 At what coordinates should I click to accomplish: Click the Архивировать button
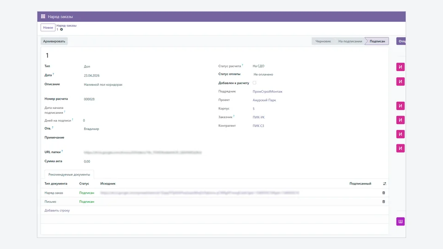point(54,41)
